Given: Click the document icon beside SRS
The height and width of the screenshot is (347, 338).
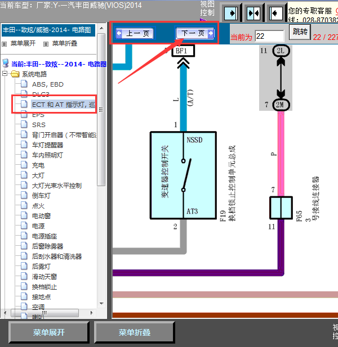Looking at the screenshot, I should point(24,124).
